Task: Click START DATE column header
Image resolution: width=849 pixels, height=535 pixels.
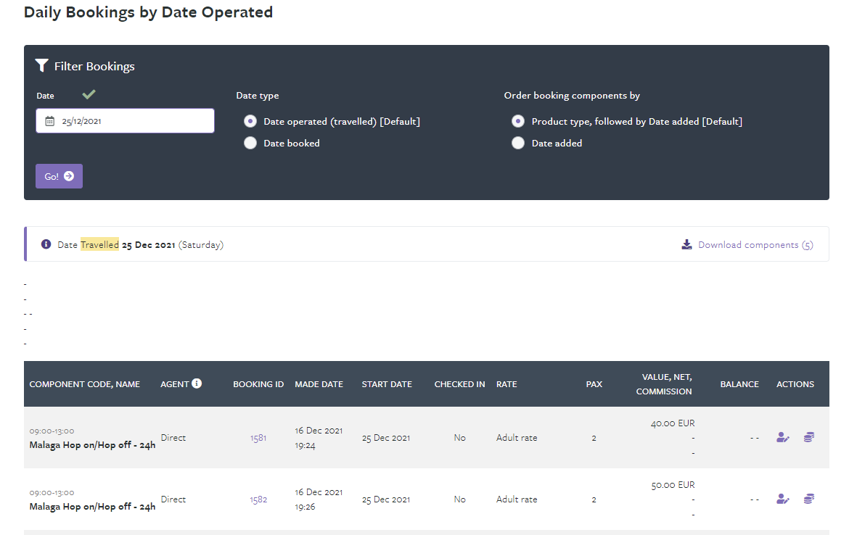Action: pos(387,384)
